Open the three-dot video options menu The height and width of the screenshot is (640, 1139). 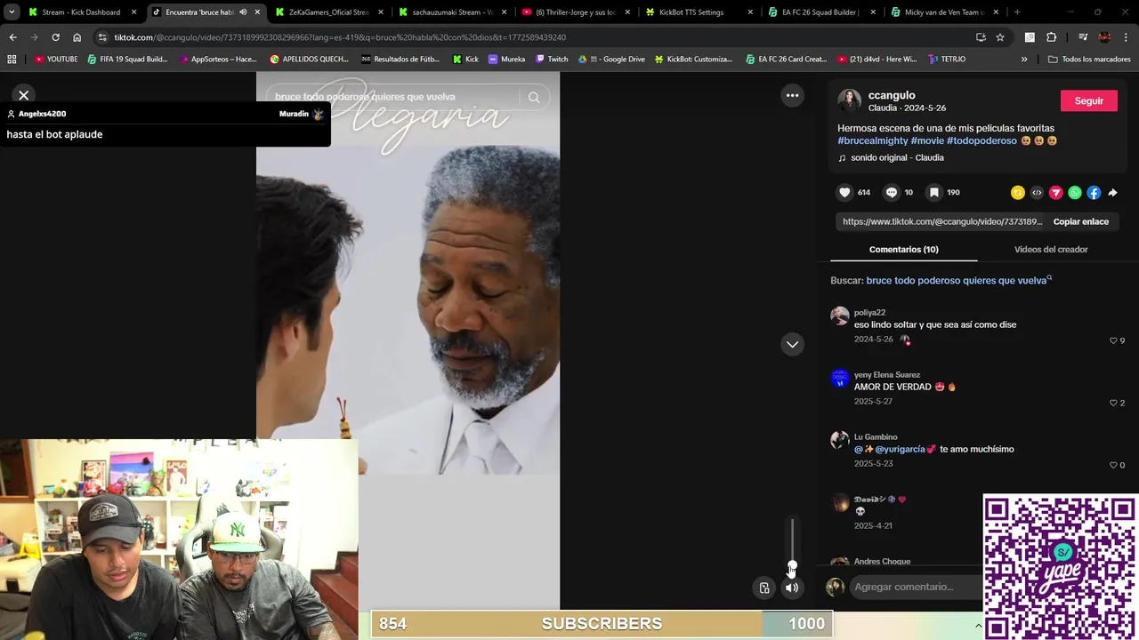(x=792, y=95)
